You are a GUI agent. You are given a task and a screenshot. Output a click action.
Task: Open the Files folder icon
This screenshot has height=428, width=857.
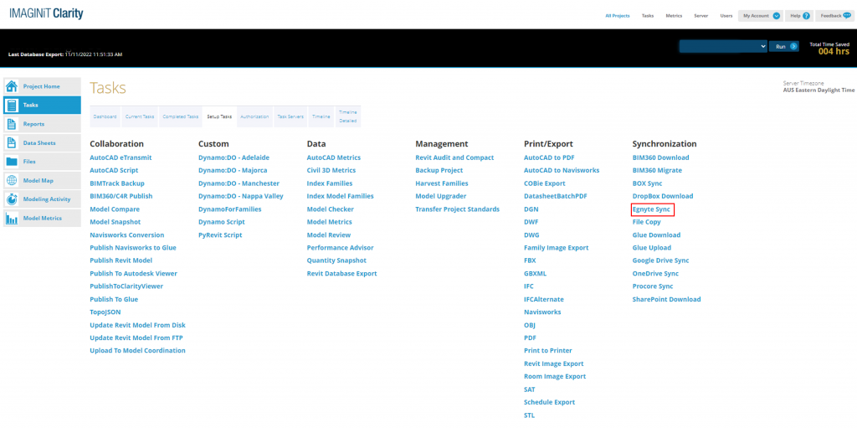tap(12, 162)
